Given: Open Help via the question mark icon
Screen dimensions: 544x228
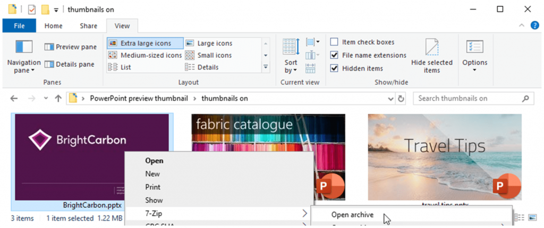Looking at the screenshot, I should click(535, 25).
